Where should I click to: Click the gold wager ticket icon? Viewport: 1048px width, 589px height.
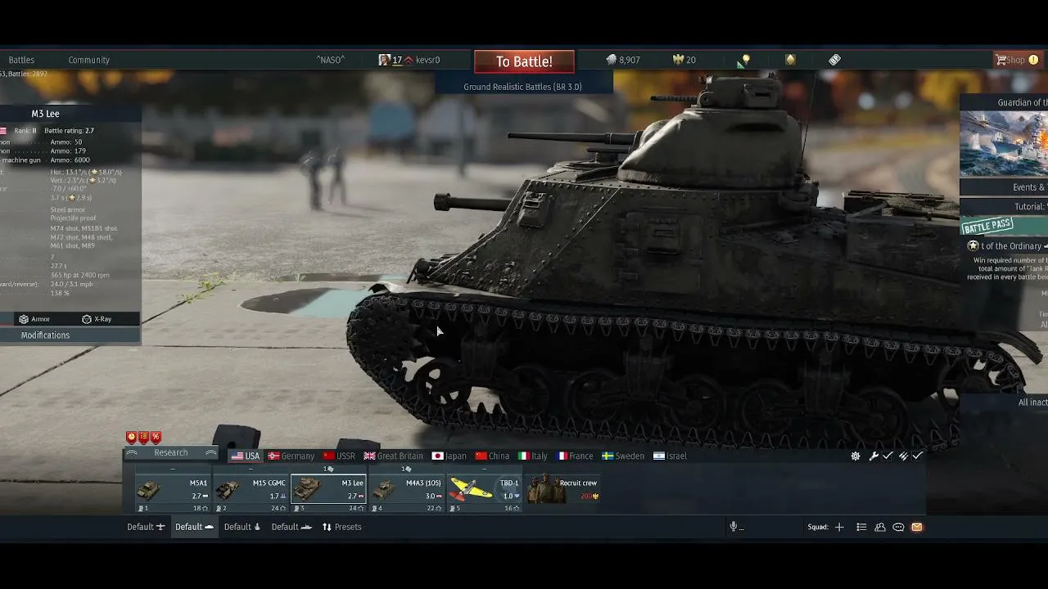pyautogui.click(x=790, y=60)
